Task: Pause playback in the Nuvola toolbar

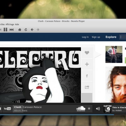Action: (x=5, y=30)
